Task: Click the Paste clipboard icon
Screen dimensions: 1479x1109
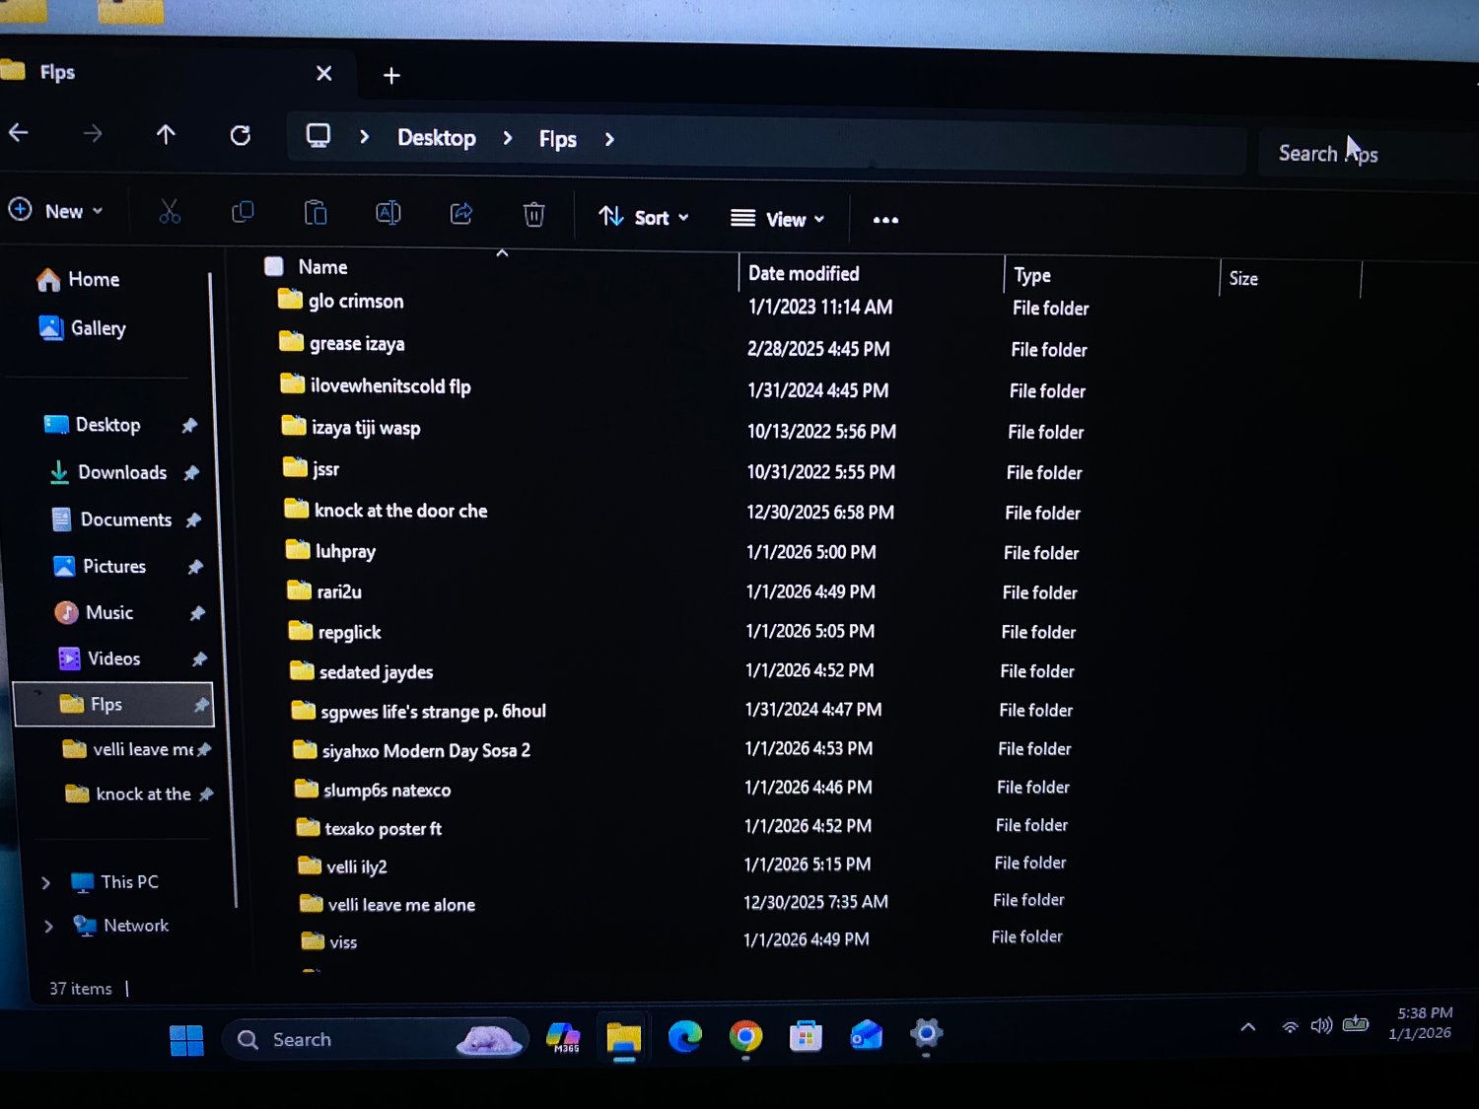Action: [x=316, y=212]
